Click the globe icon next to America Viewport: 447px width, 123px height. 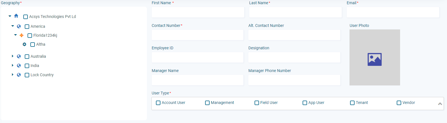coord(19,26)
